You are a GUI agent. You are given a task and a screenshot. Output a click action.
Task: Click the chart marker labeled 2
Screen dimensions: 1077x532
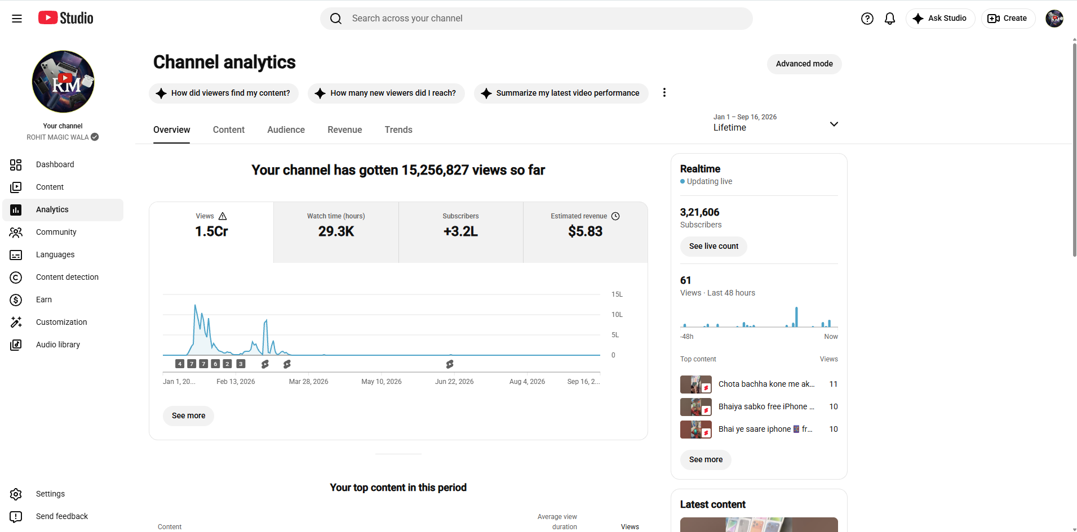coord(227,364)
